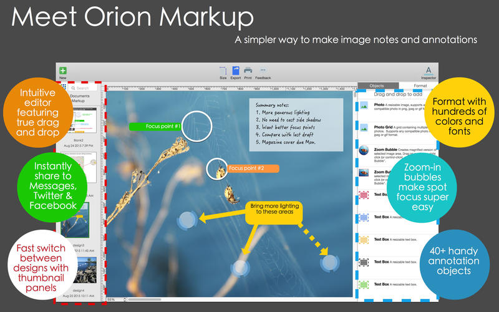
Task: Select the green Focus point #1 label
Action: tap(155, 127)
